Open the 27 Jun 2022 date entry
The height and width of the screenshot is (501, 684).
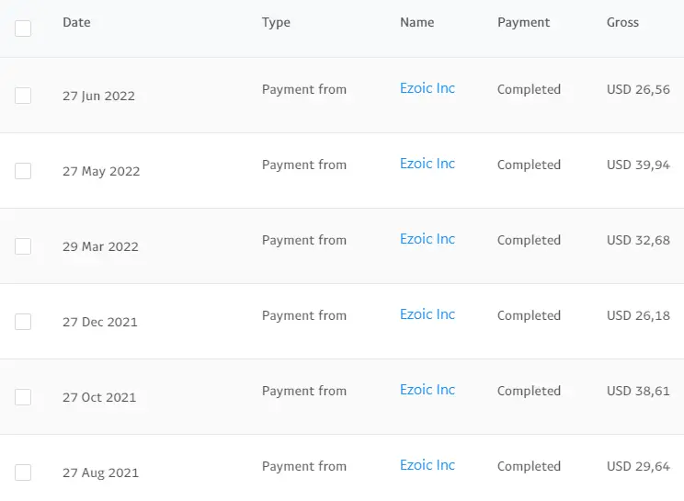click(98, 96)
